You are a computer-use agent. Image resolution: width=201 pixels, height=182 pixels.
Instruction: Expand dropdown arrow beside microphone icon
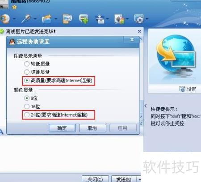click(35, 19)
